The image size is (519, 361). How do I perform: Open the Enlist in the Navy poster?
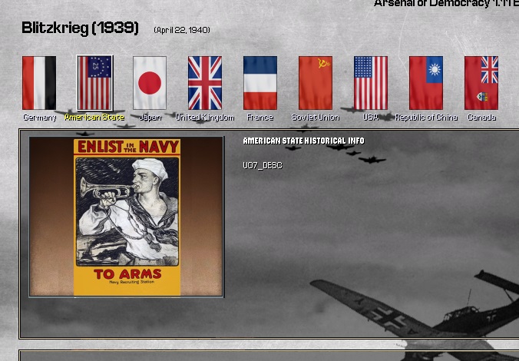(127, 217)
